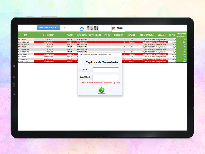Viewport: 205px width, 154px height.
Task: Select the ARTICULO 11 cell
Action: pyautogui.click(x=49, y=57)
